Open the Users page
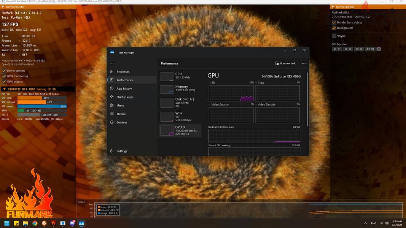This screenshot has height=228, width=406. [x=120, y=106]
